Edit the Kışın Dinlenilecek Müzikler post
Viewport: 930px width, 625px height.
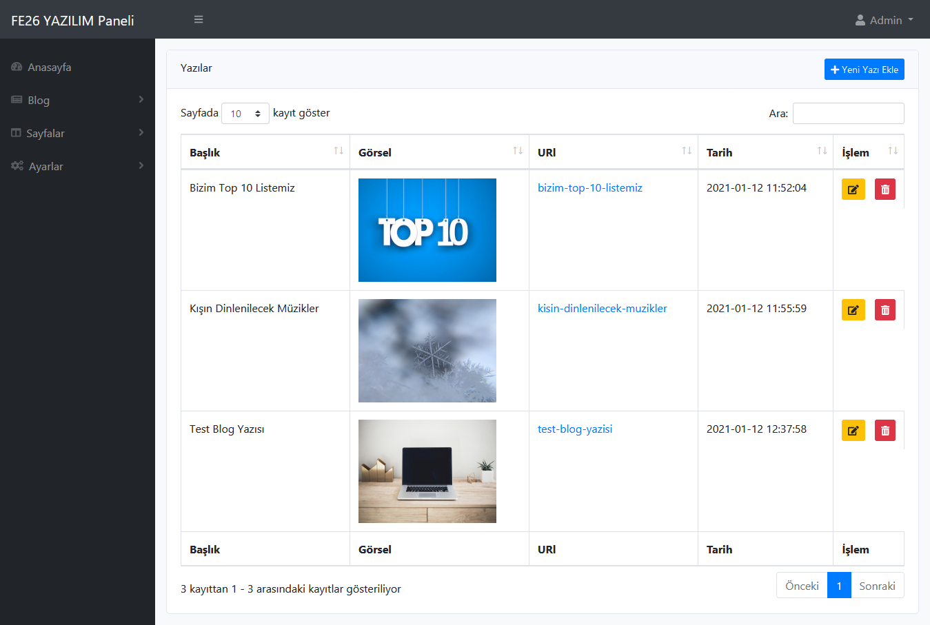pos(853,310)
